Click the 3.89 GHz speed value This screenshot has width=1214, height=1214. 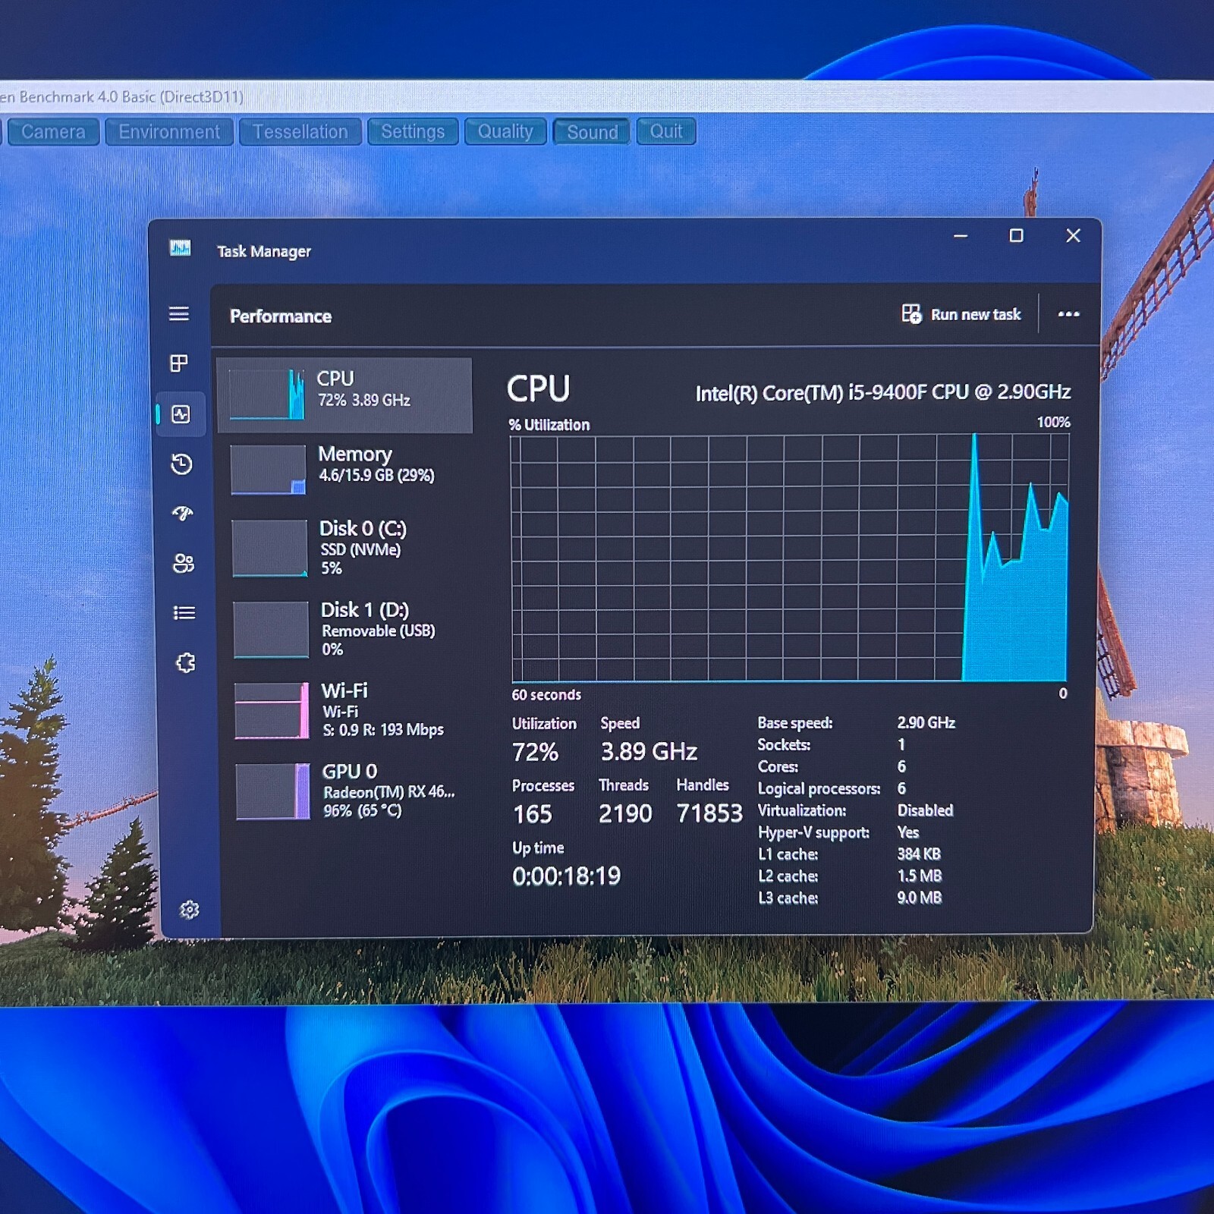point(649,751)
